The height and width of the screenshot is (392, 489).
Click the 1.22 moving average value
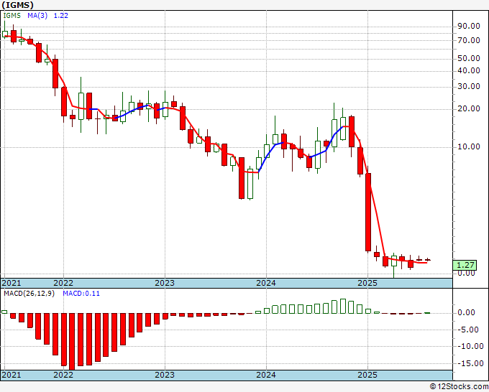(61, 16)
